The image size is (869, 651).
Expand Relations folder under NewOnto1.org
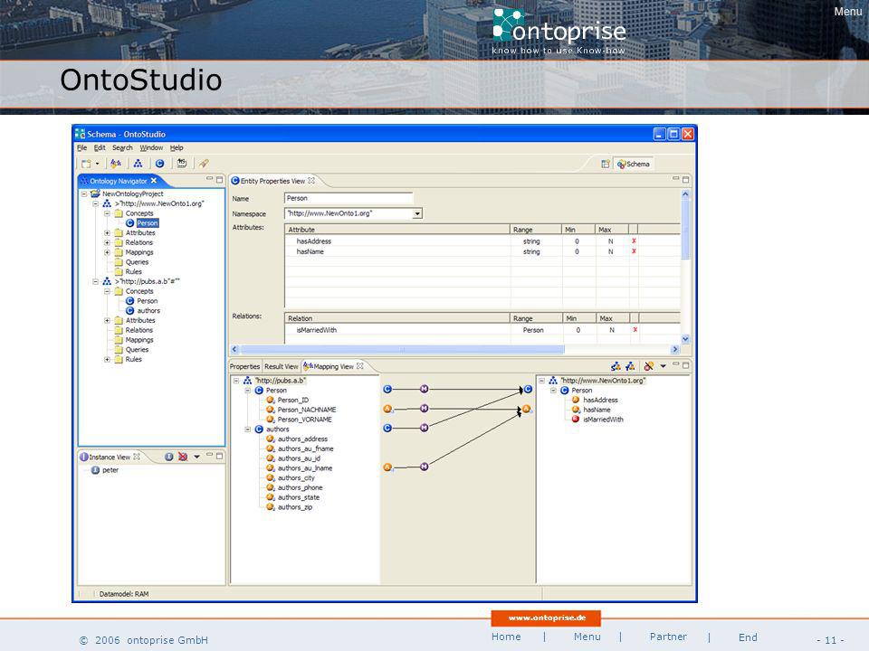(107, 242)
